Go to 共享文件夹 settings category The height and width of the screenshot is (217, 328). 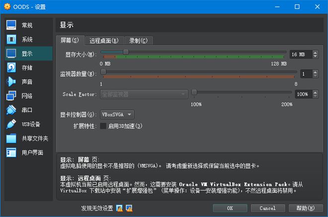click(x=29, y=138)
